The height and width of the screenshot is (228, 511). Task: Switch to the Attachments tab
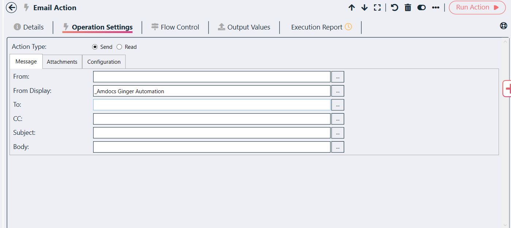coord(62,62)
